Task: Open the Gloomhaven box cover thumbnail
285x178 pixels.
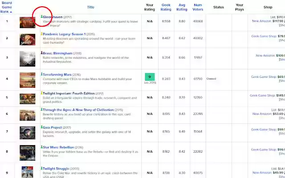Action: 28,22
